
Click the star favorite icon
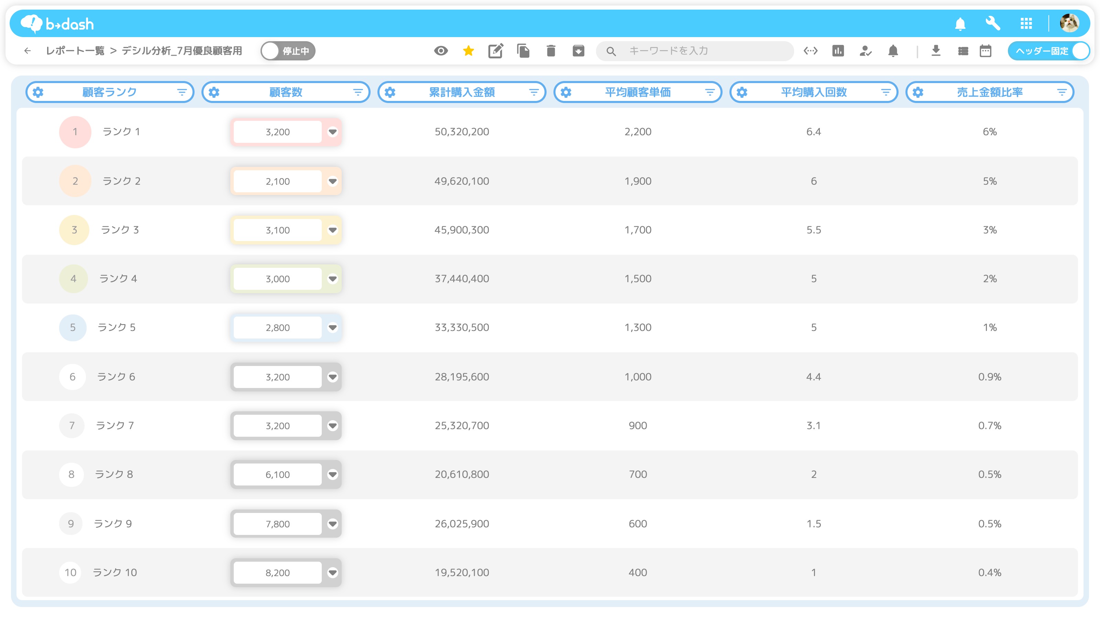point(469,51)
